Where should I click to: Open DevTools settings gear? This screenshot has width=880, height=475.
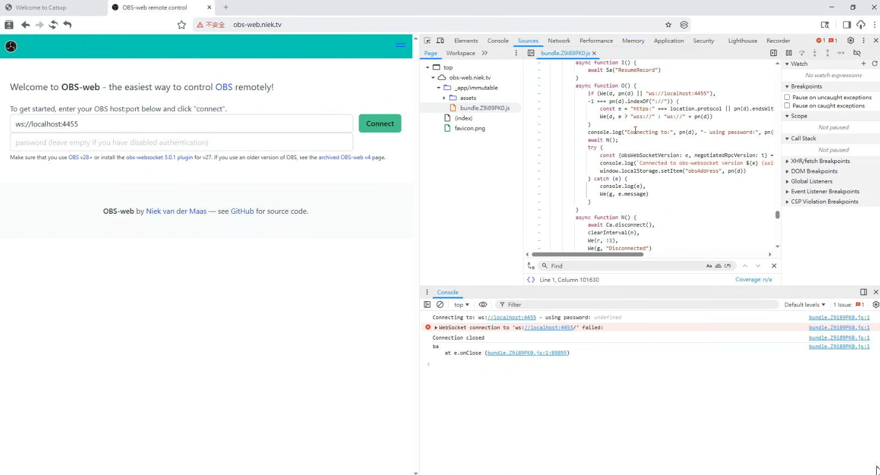click(850, 40)
